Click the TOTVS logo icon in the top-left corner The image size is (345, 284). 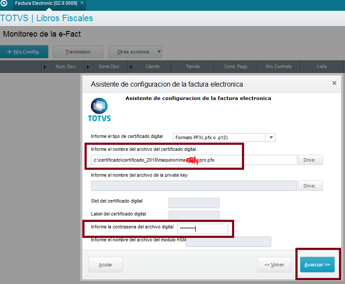click(x=4, y=3)
